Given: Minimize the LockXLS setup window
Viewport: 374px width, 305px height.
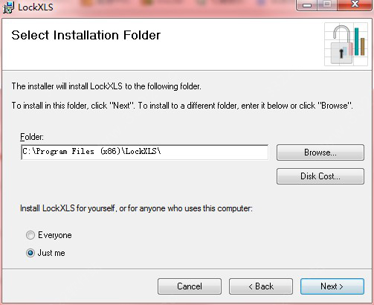Looking at the screenshot, I should pyautogui.click(x=307, y=5).
